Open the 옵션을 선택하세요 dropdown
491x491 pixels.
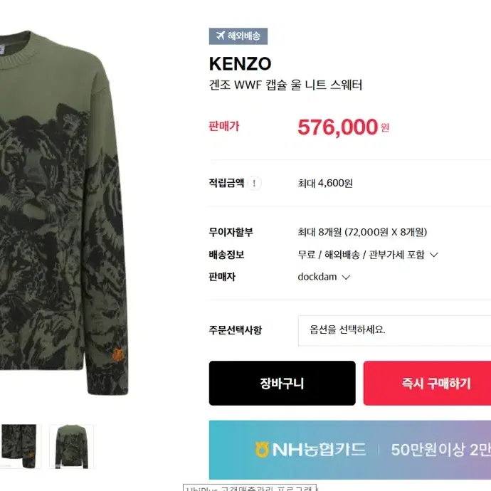394,330
